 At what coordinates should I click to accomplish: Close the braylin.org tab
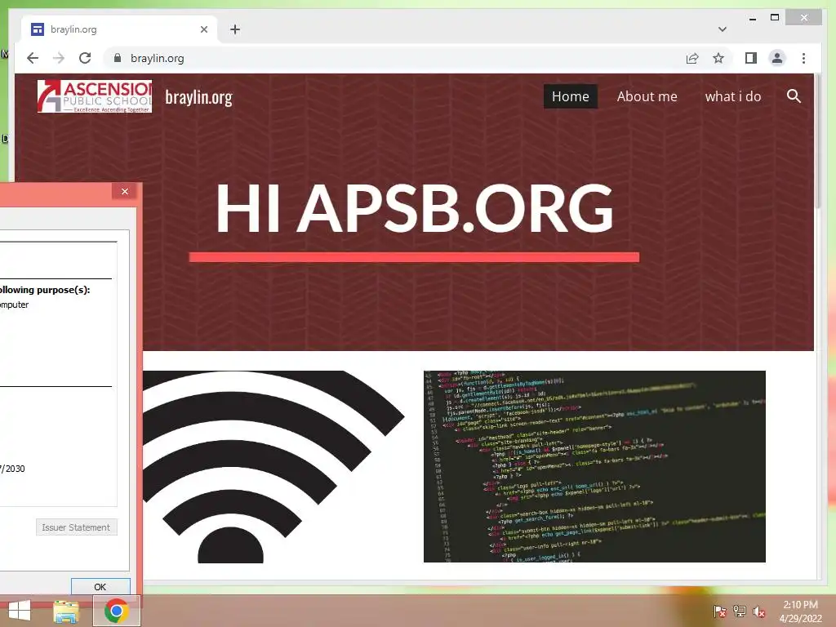(x=203, y=29)
